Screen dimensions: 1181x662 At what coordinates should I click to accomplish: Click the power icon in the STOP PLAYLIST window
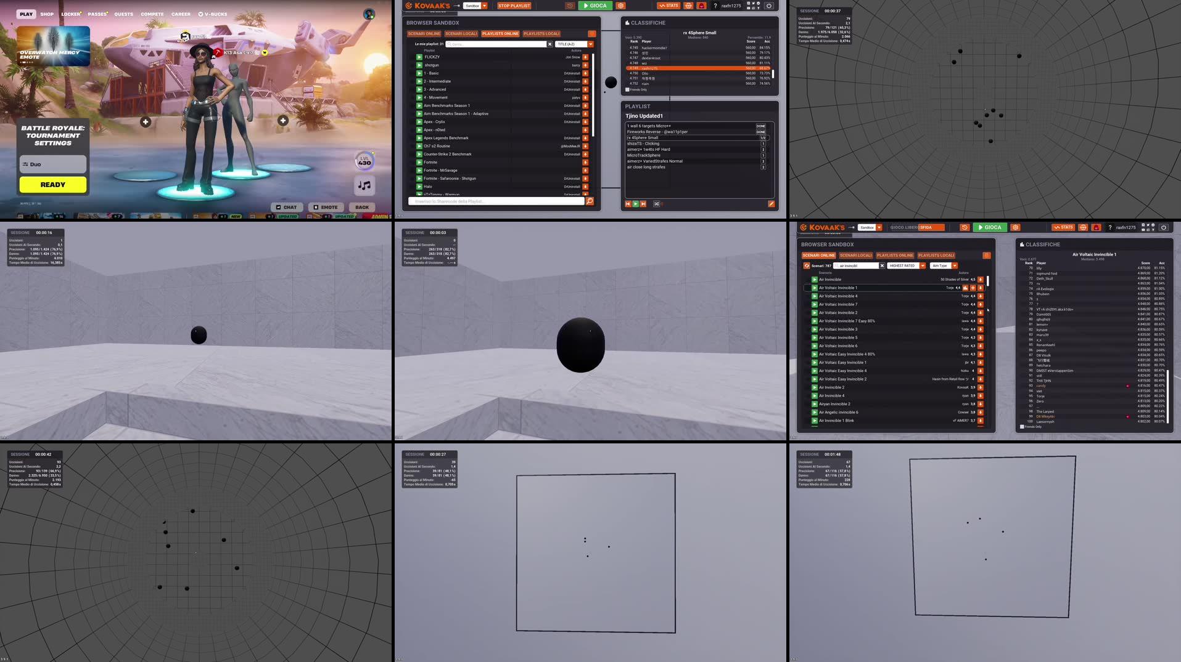[x=769, y=6]
